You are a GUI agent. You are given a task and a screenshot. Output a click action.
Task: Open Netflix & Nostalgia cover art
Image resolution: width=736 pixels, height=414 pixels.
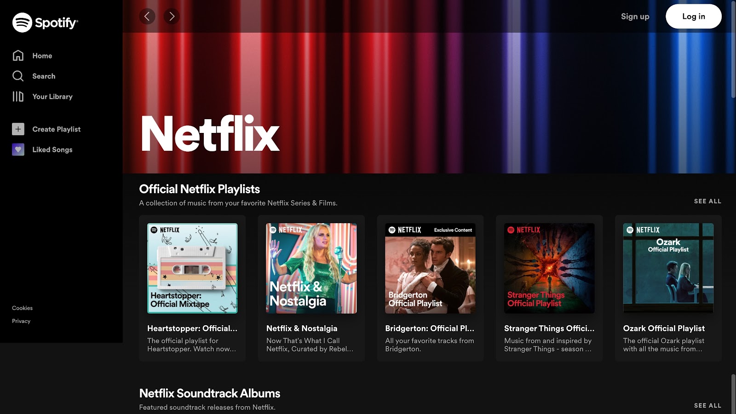point(311,268)
